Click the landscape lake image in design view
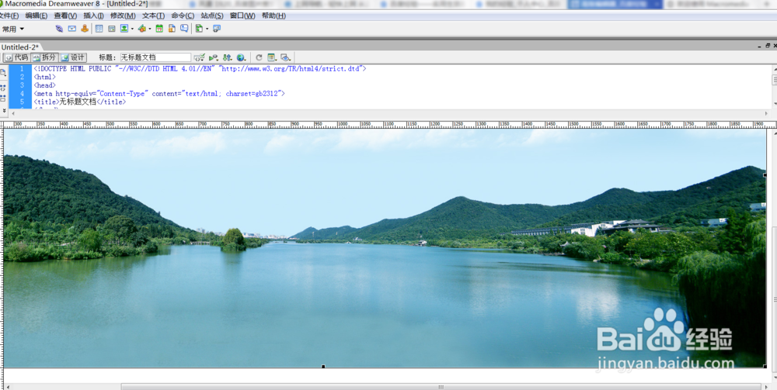The image size is (777, 390). tap(385, 248)
